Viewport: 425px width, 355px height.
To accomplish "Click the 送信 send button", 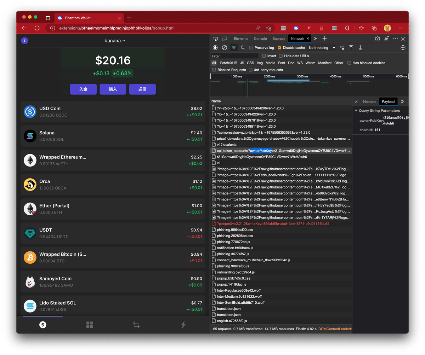I will (x=142, y=89).
